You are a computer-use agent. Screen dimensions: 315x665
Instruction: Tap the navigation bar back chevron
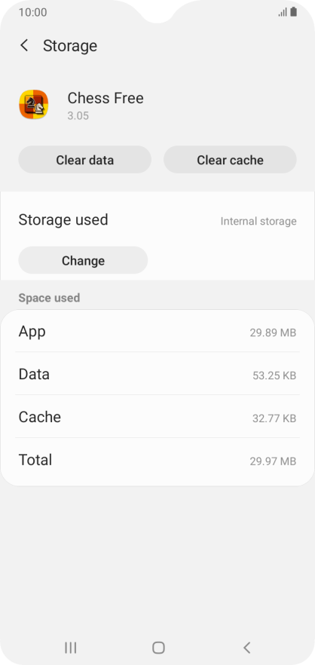tap(246, 647)
